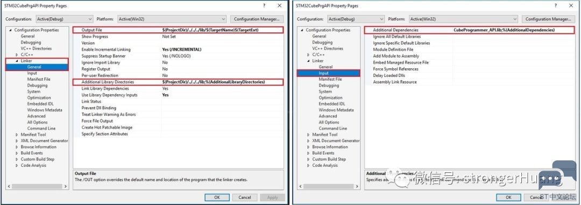Click Configuration Manager button in right dialog

pos(548,19)
